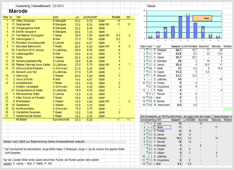Click the 'Apfelsterben' cell
The height and width of the screenshot is (170, 234).
tap(24, 83)
